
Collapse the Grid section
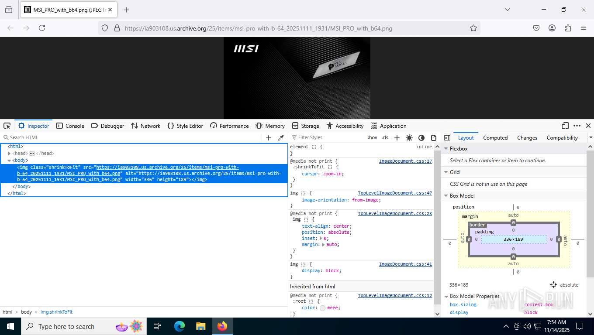(446, 172)
